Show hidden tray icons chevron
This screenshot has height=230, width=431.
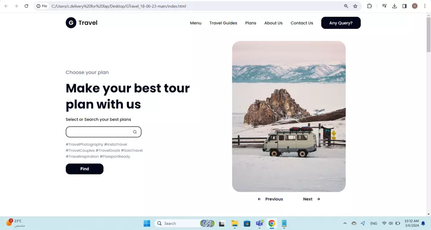[345, 224]
